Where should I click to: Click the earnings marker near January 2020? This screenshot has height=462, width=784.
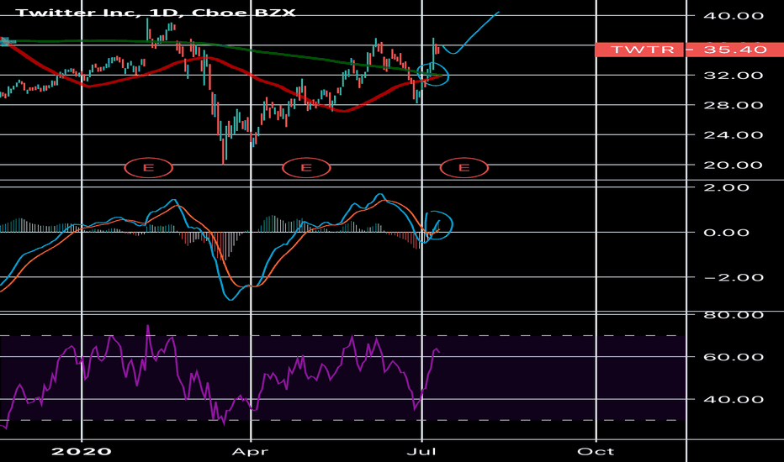click(x=149, y=168)
